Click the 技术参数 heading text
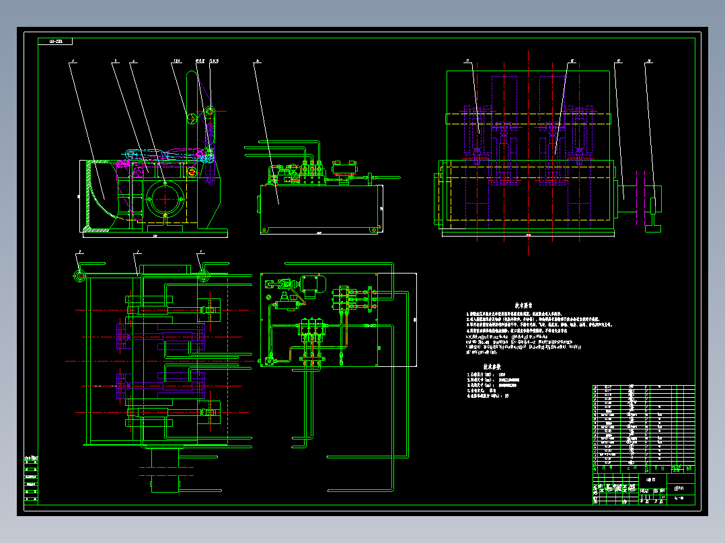 [x=492, y=366]
